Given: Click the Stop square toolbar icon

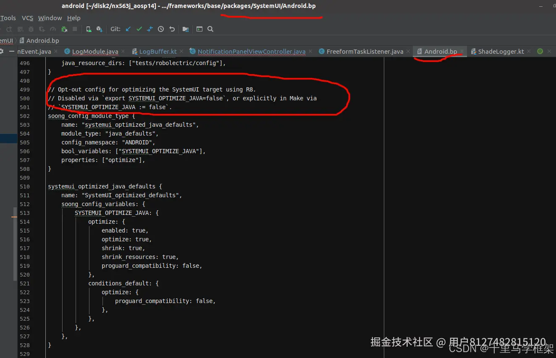Looking at the screenshot, I should (x=75, y=29).
